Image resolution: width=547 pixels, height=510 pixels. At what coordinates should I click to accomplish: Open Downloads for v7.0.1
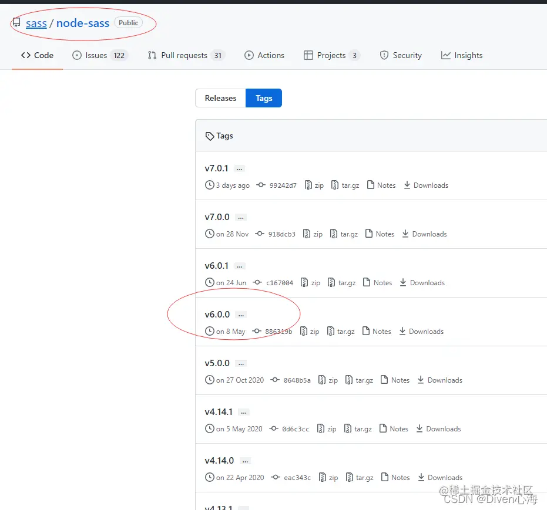coord(426,185)
